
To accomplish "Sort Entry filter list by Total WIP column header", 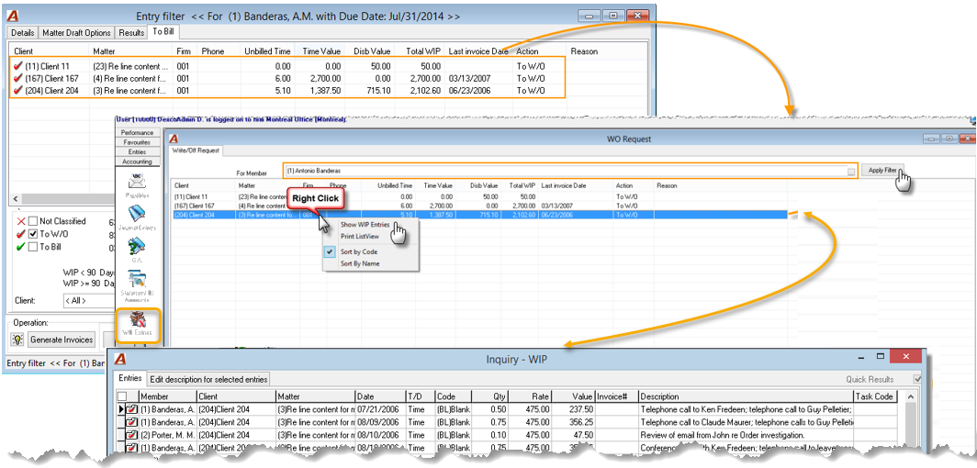I will click(x=421, y=51).
